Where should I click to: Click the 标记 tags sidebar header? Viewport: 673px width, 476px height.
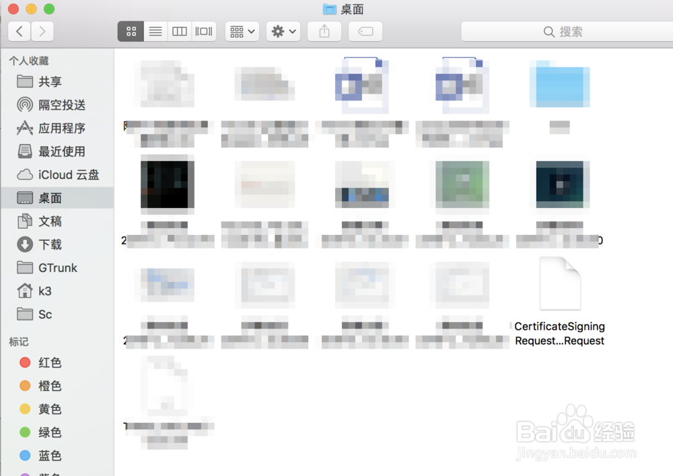19,341
